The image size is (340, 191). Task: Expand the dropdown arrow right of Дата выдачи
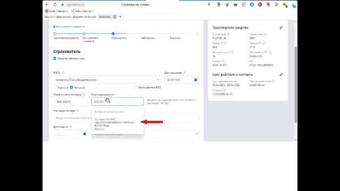[197, 134]
